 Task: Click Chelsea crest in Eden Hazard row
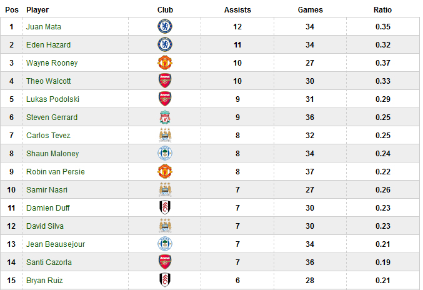click(x=165, y=45)
